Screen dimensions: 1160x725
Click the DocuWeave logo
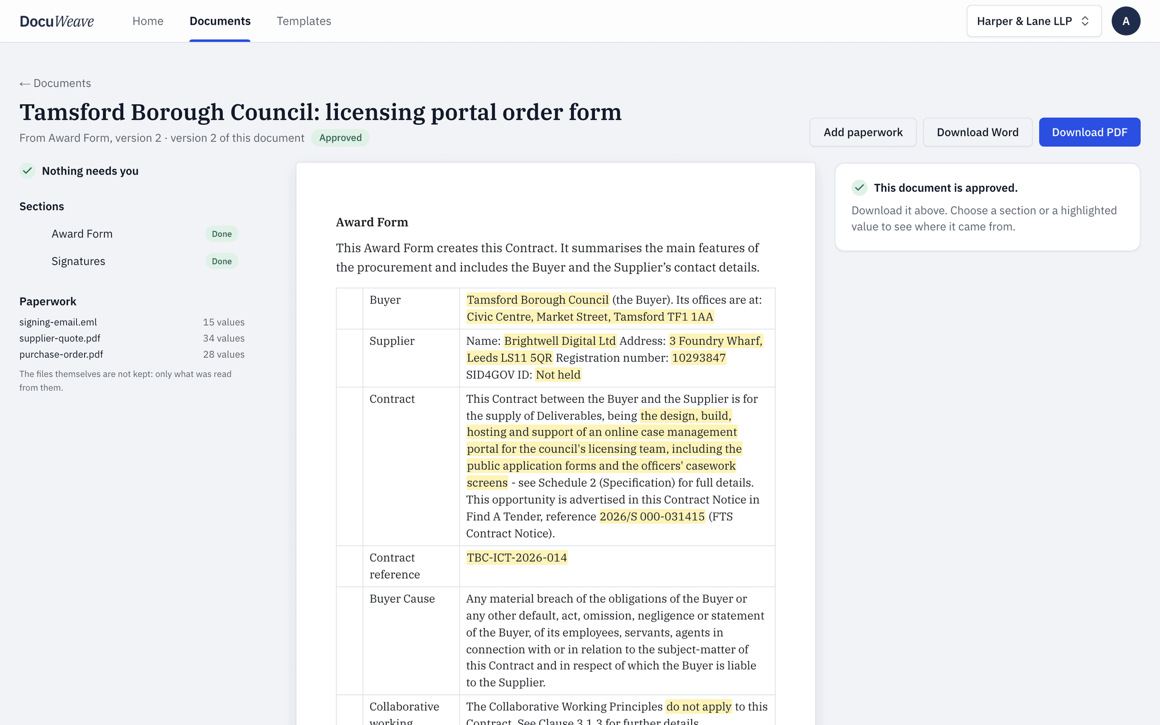click(57, 21)
